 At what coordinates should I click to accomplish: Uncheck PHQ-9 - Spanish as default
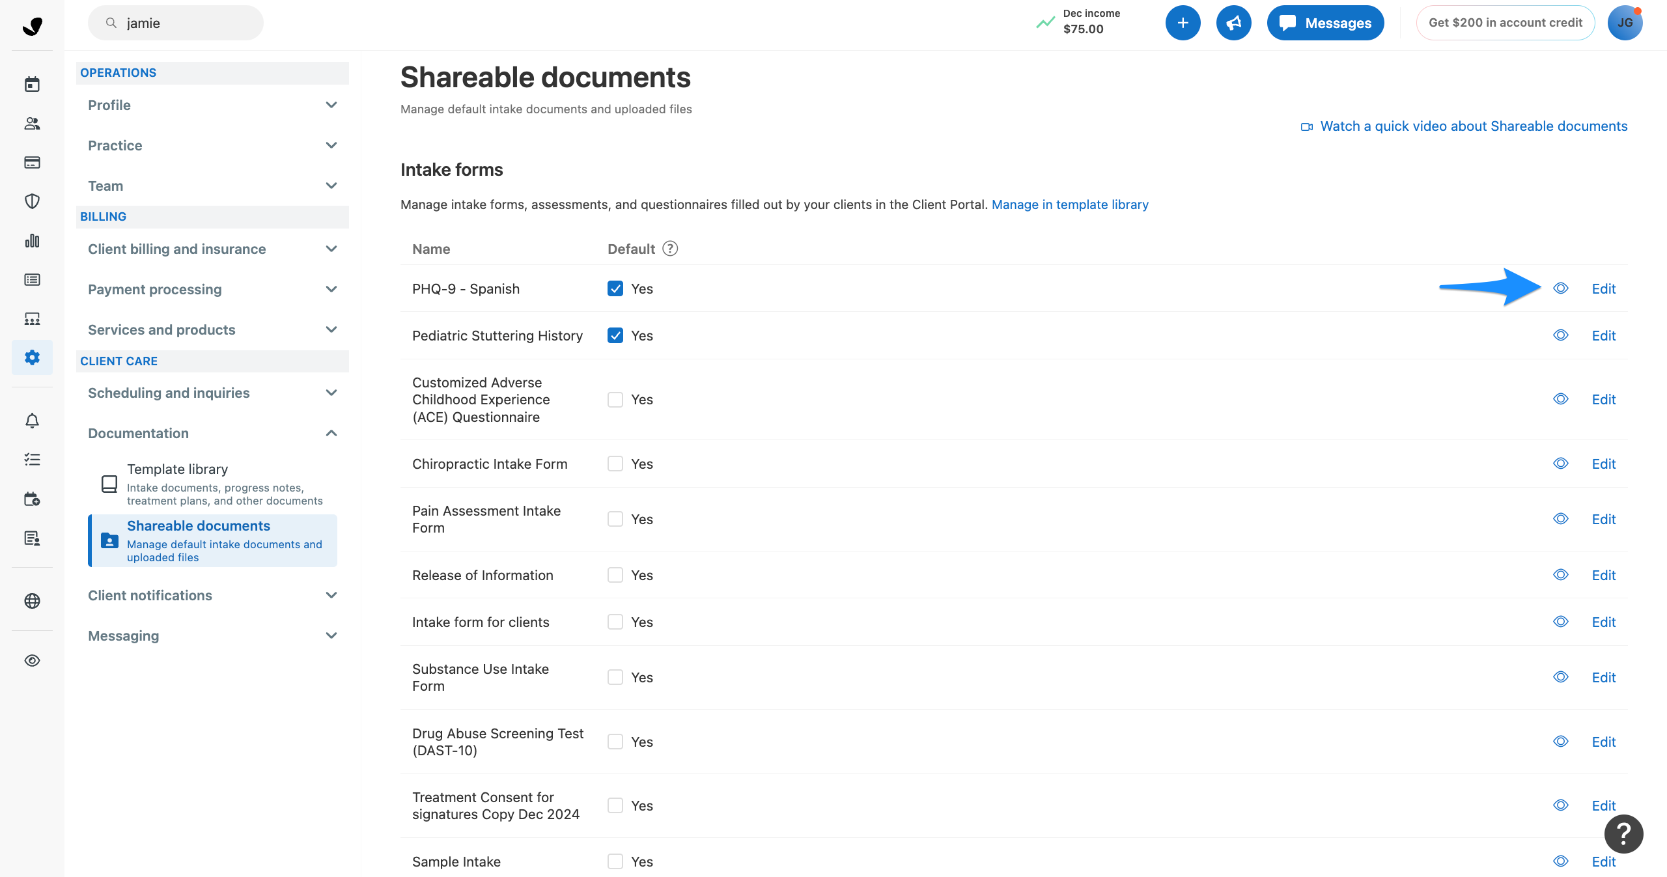(615, 288)
